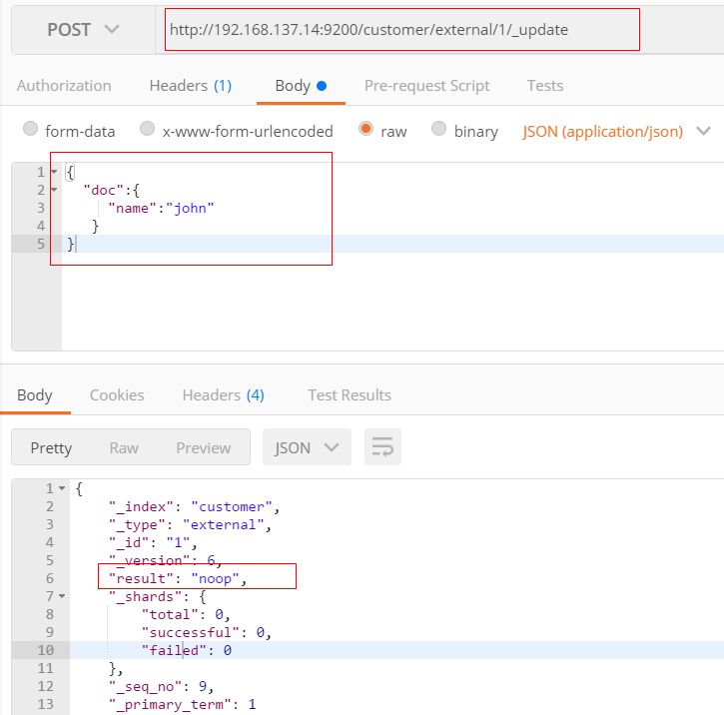Collapse the "_shards" object in response
Image resolution: width=724 pixels, height=715 pixels.
pos(62,596)
